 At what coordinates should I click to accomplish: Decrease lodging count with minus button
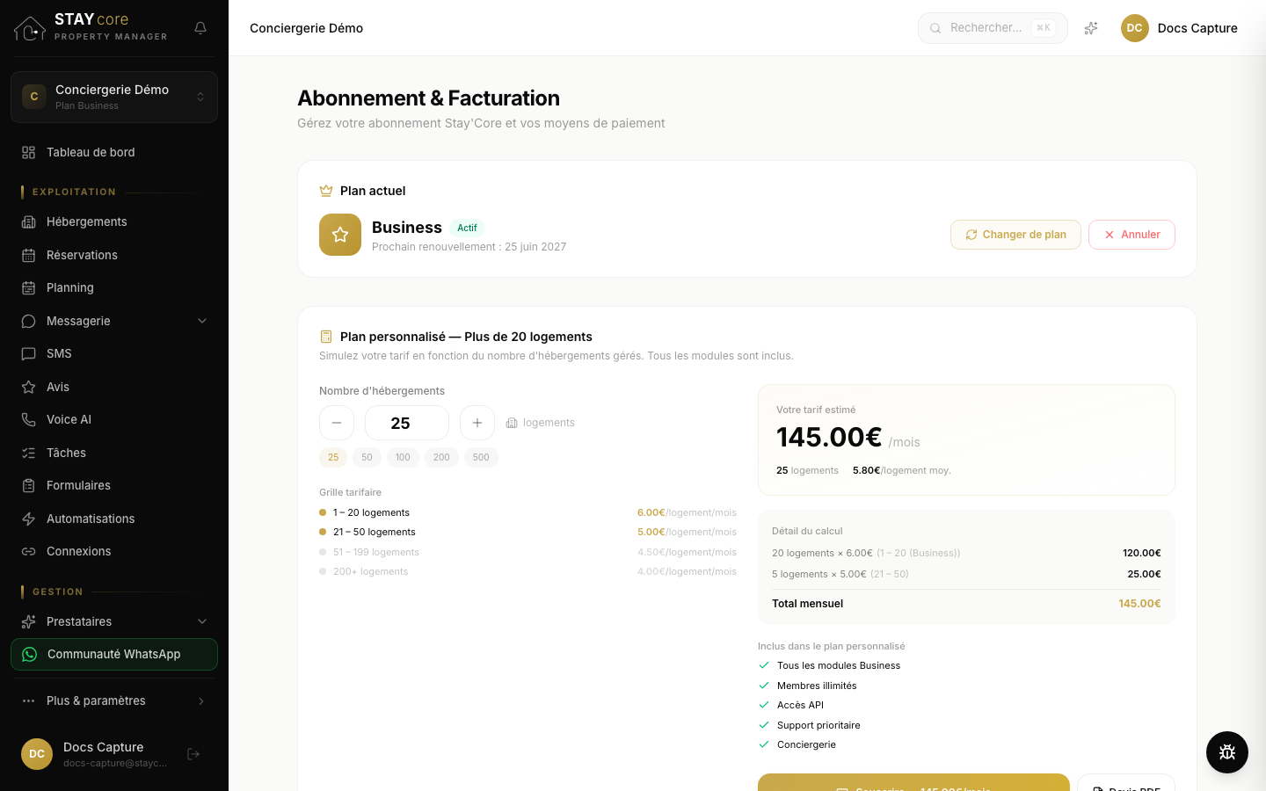[337, 423]
